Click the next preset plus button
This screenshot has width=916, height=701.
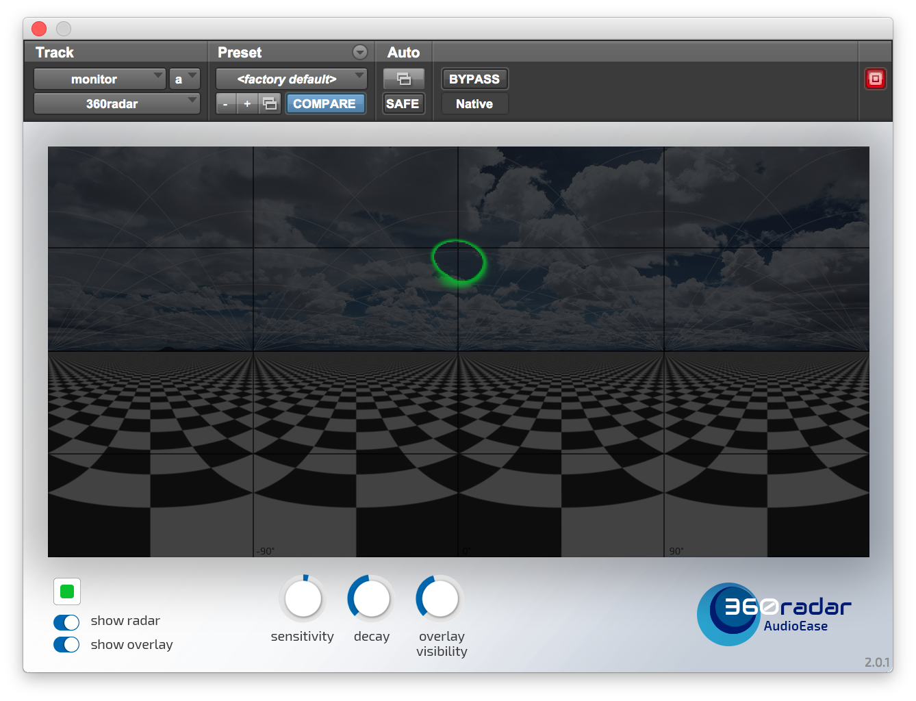click(x=247, y=104)
